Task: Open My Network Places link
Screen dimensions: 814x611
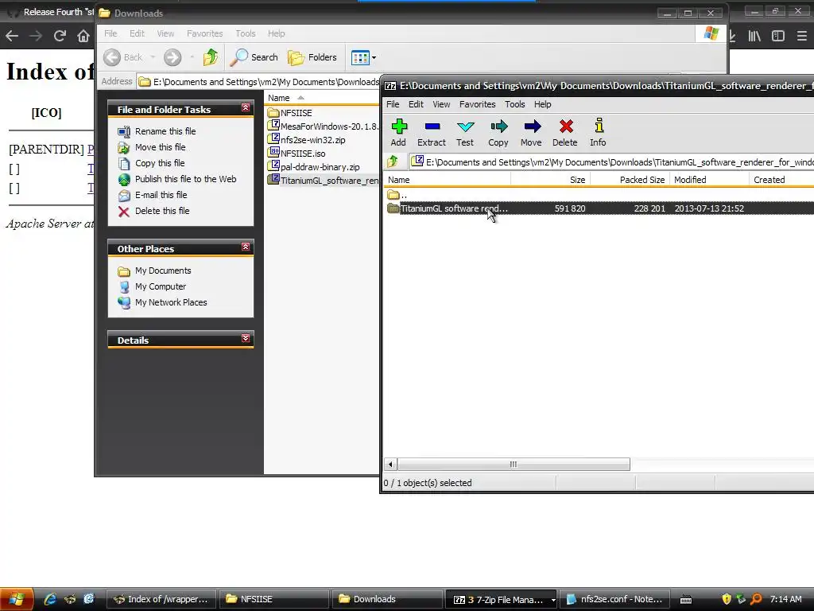Action: click(x=171, y=302)
